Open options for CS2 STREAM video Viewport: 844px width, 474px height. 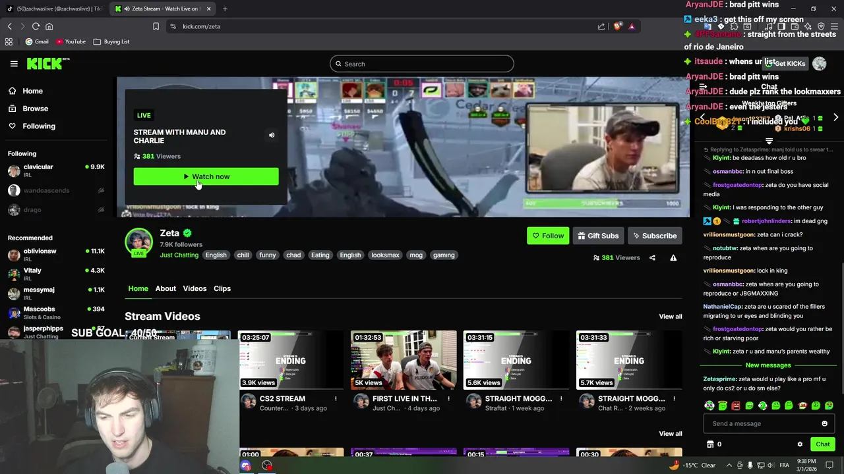tap(336, 398)
